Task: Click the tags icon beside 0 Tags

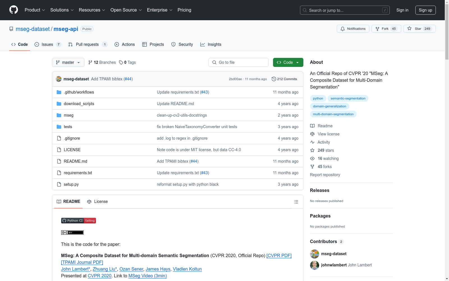Action: 121,62
